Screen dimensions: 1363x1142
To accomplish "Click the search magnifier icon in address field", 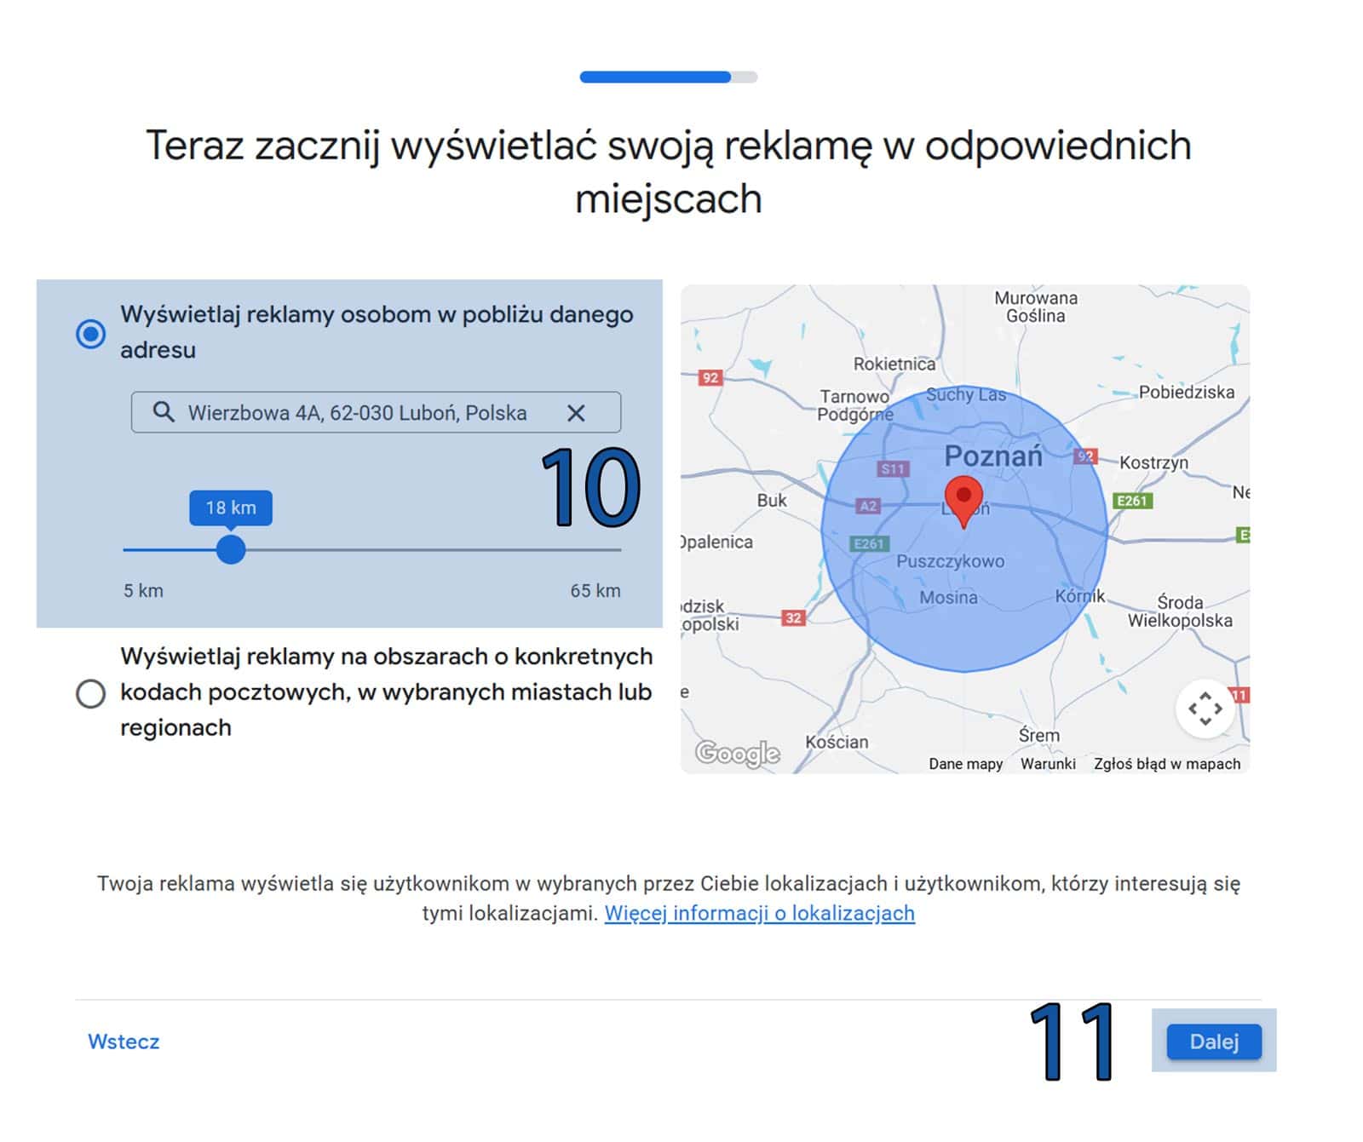I will [x=163, y=412].
